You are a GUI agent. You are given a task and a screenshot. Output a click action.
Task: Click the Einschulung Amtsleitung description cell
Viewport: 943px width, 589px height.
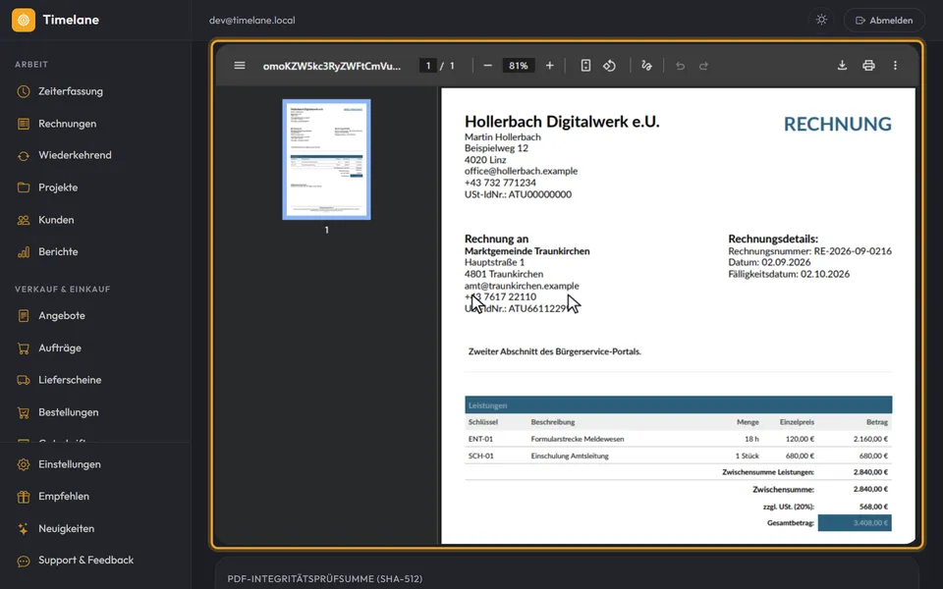point(570,455)
